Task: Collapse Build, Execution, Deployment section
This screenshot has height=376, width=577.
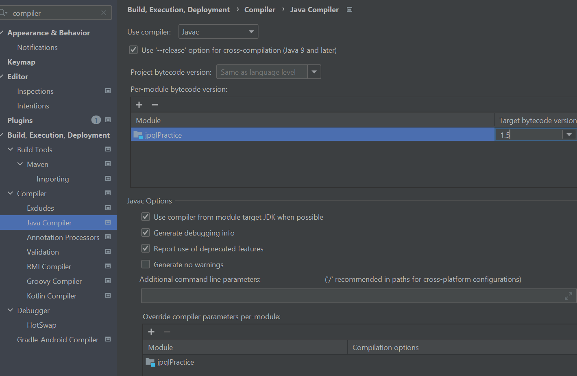Action: pyautogui.click(x=2, y=135)
